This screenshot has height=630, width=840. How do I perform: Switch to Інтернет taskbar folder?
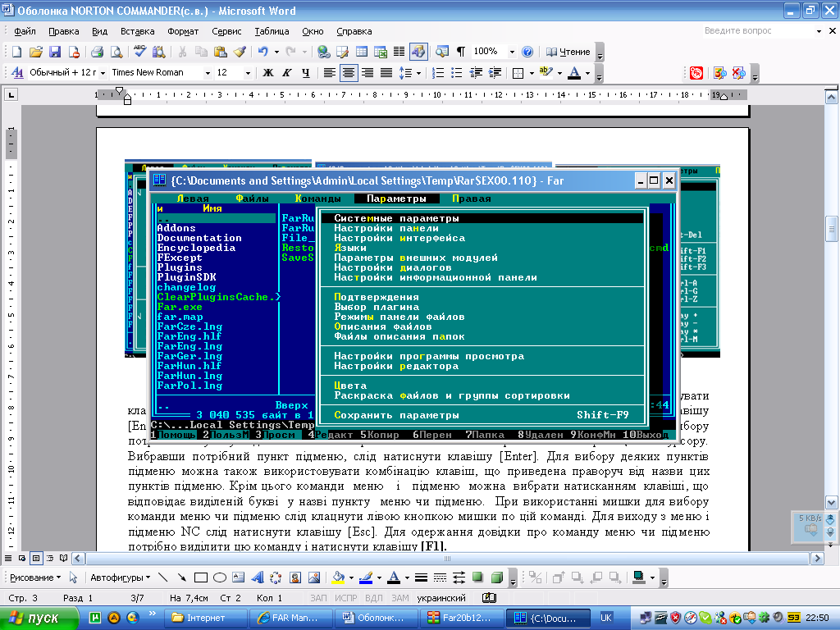(205, 618)
